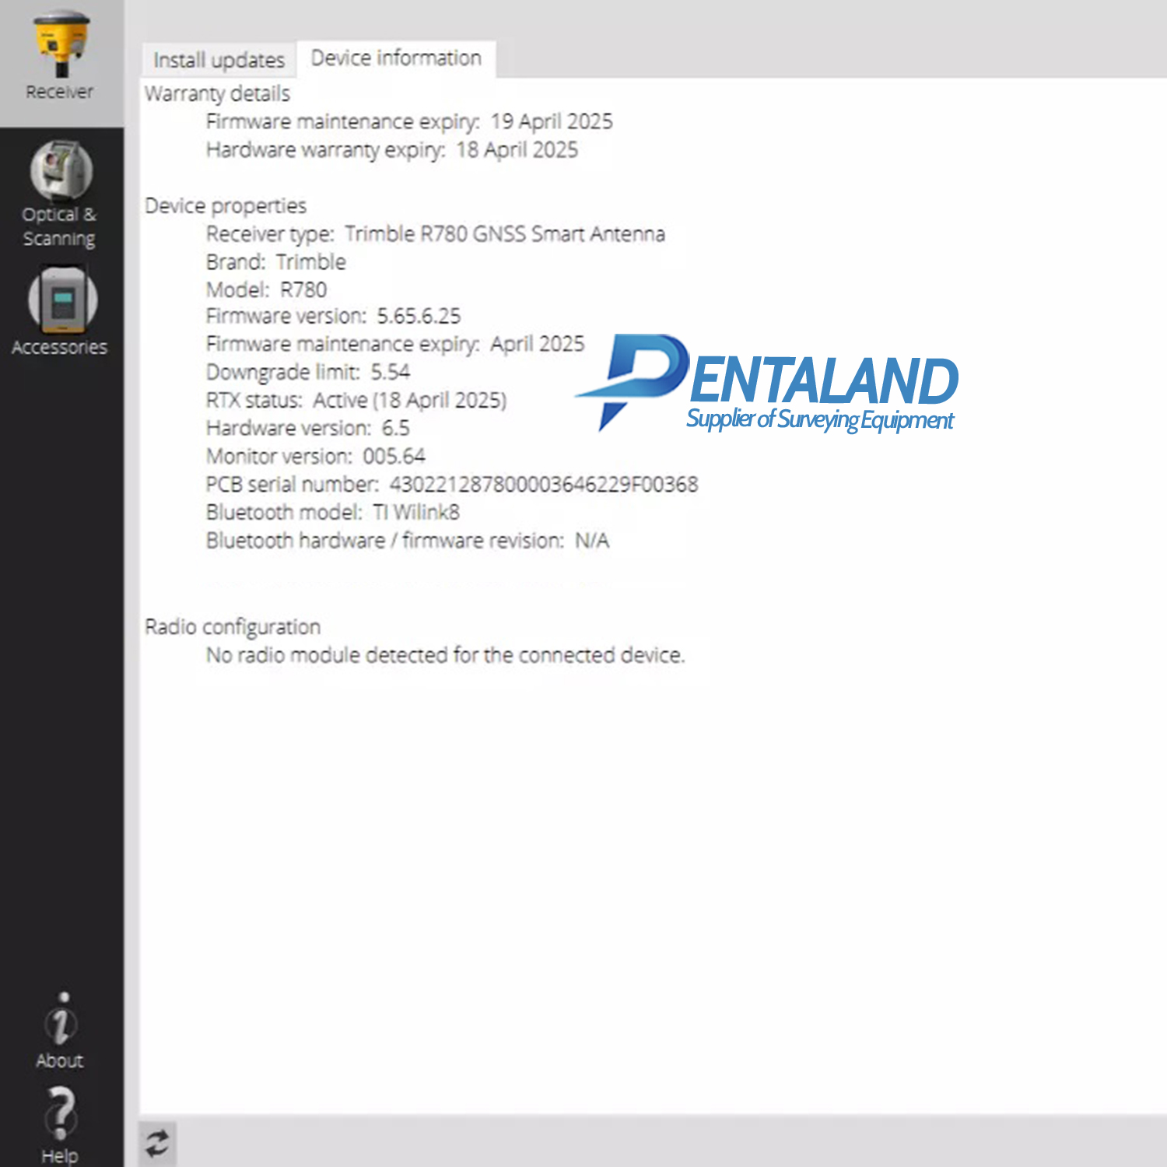This screenshot has width=1167, height=1167.
Task: Select the Device information tab
Action: pyautogui.click(x=396, y=58)
